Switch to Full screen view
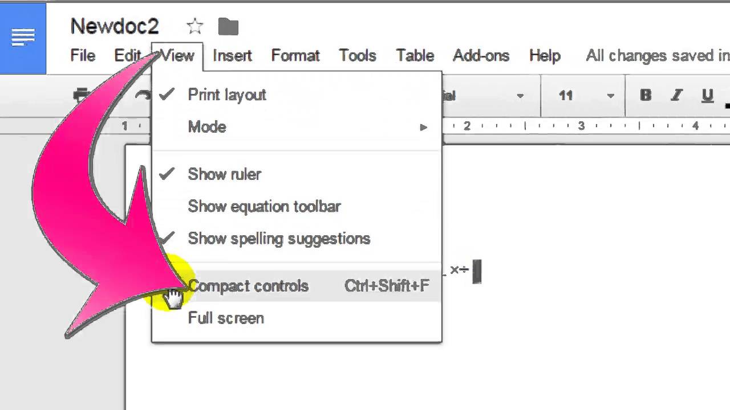730x410 pixels. (x=297, y=318)
